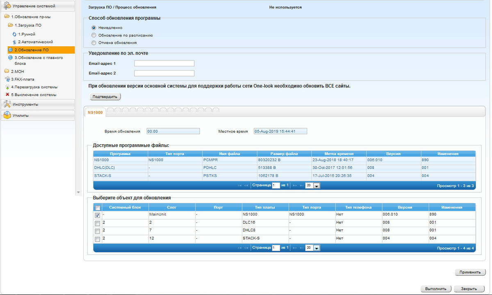Screen dimensions: 492x295
Task: Sort by Программа column header
Action: click(x=121, y=154)
